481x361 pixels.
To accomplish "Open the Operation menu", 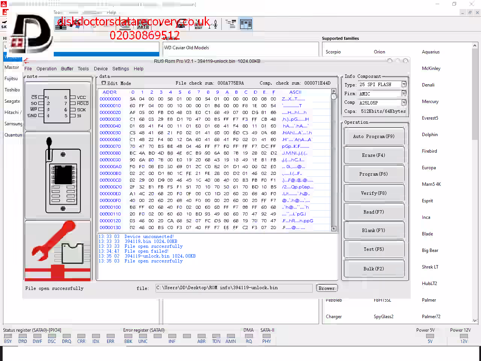I will click(x=47, y=69).
